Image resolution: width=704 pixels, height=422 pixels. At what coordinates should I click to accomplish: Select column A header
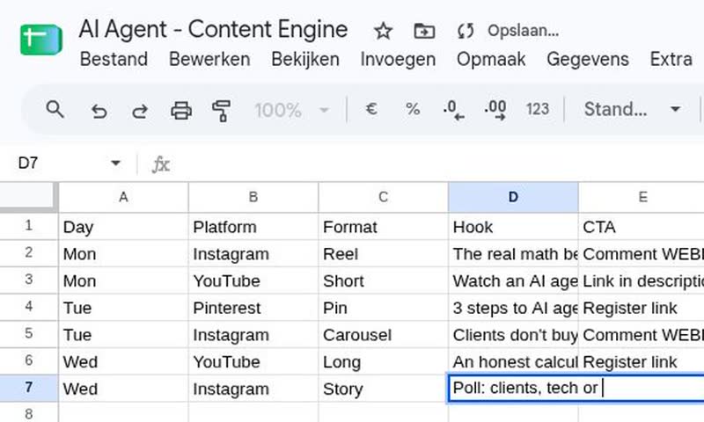pos(123,197)
